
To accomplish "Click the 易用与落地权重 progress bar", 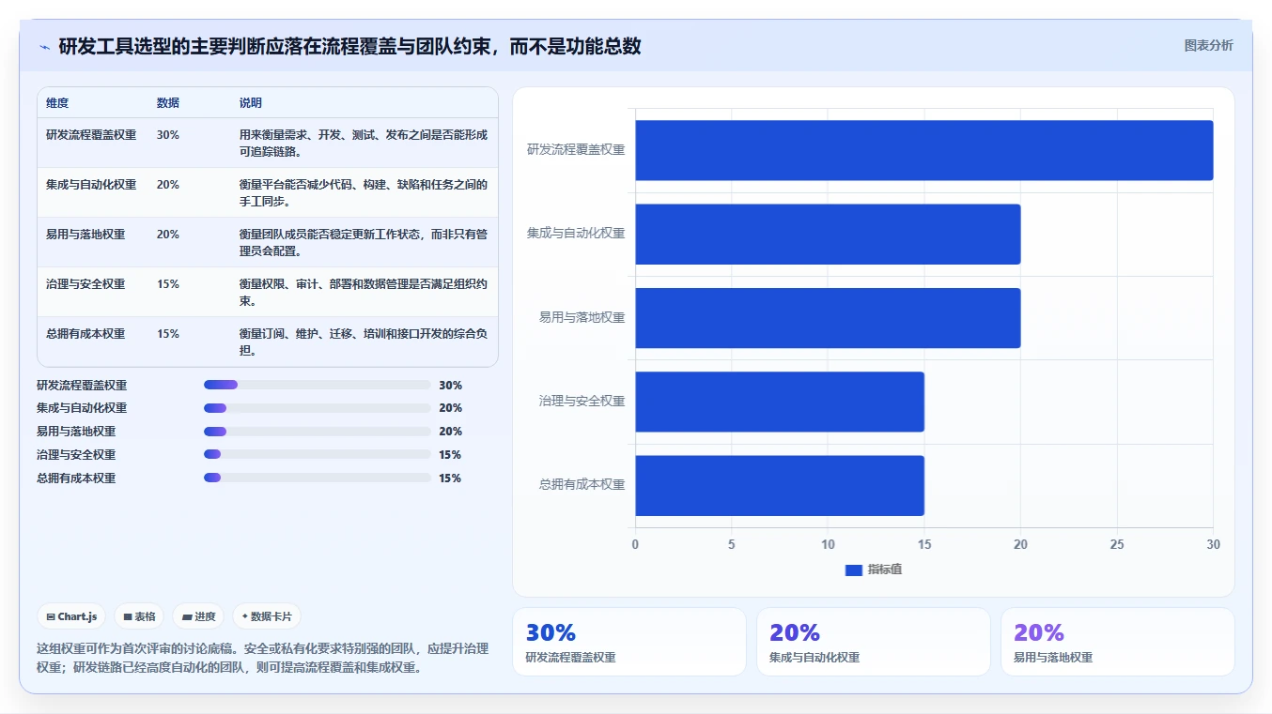I will click(x=317, y=432).
